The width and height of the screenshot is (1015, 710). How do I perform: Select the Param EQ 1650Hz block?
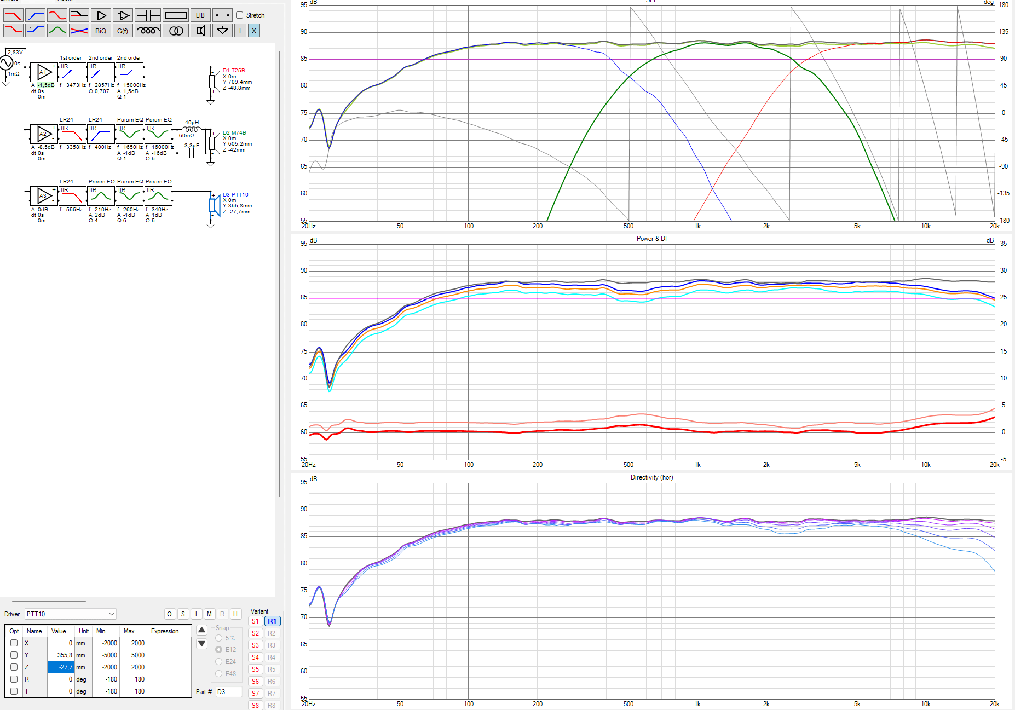tap(130, 134)
